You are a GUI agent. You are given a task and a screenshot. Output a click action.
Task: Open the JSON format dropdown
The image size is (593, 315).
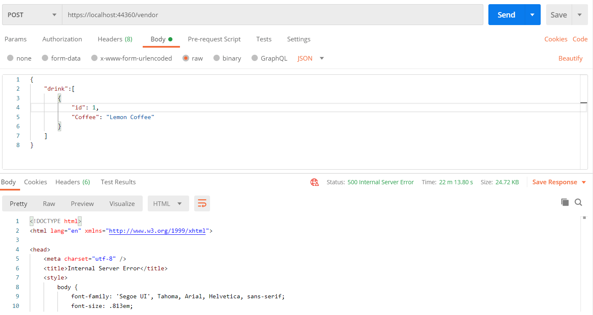click(311, 58)
